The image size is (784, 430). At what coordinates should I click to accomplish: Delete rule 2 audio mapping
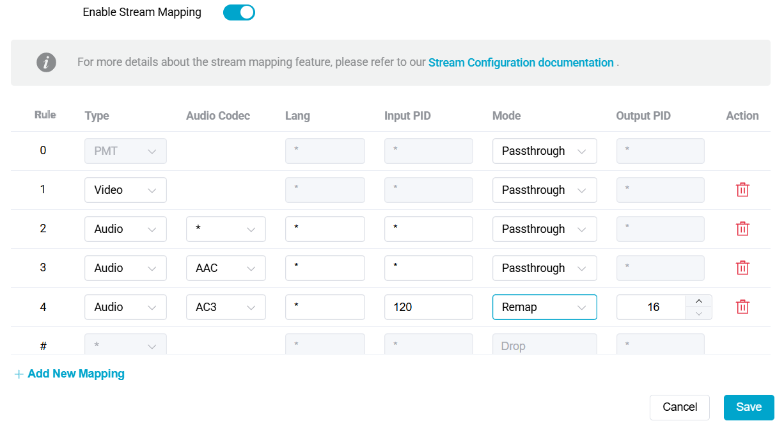742,229
